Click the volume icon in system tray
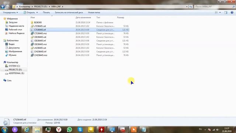236x133 pixels. pyautogui.click(x=218, y=130)
